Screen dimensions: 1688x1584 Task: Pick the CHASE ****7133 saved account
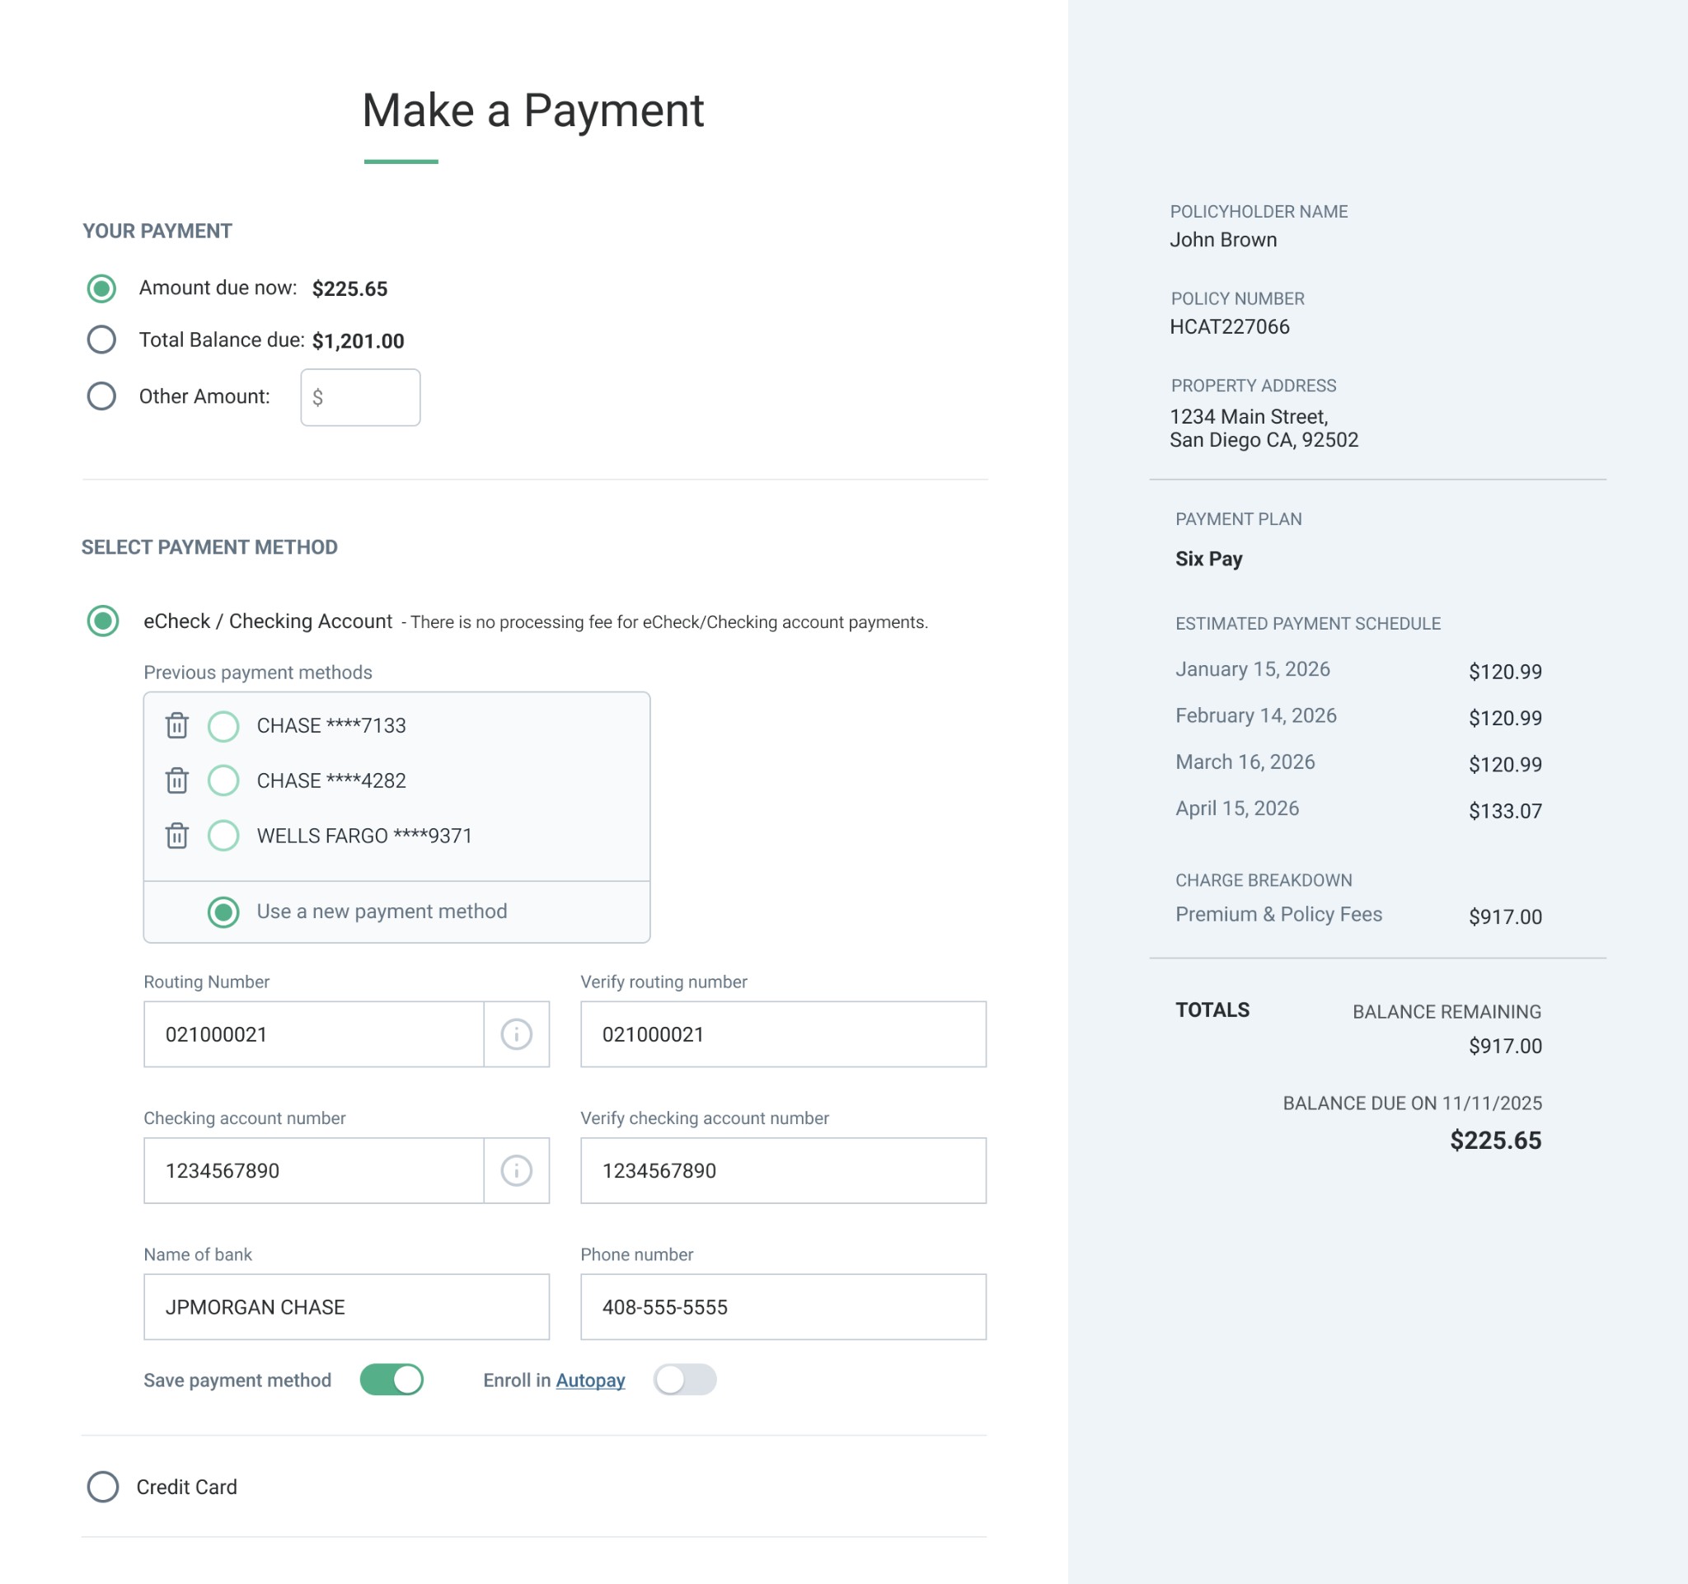coord(223,726)
